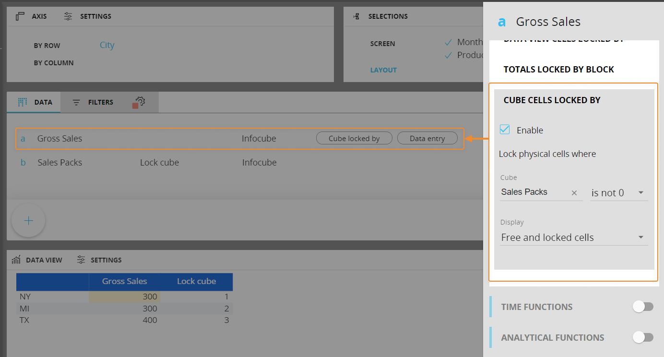Open the Data View settings gear

pos(81,260)
